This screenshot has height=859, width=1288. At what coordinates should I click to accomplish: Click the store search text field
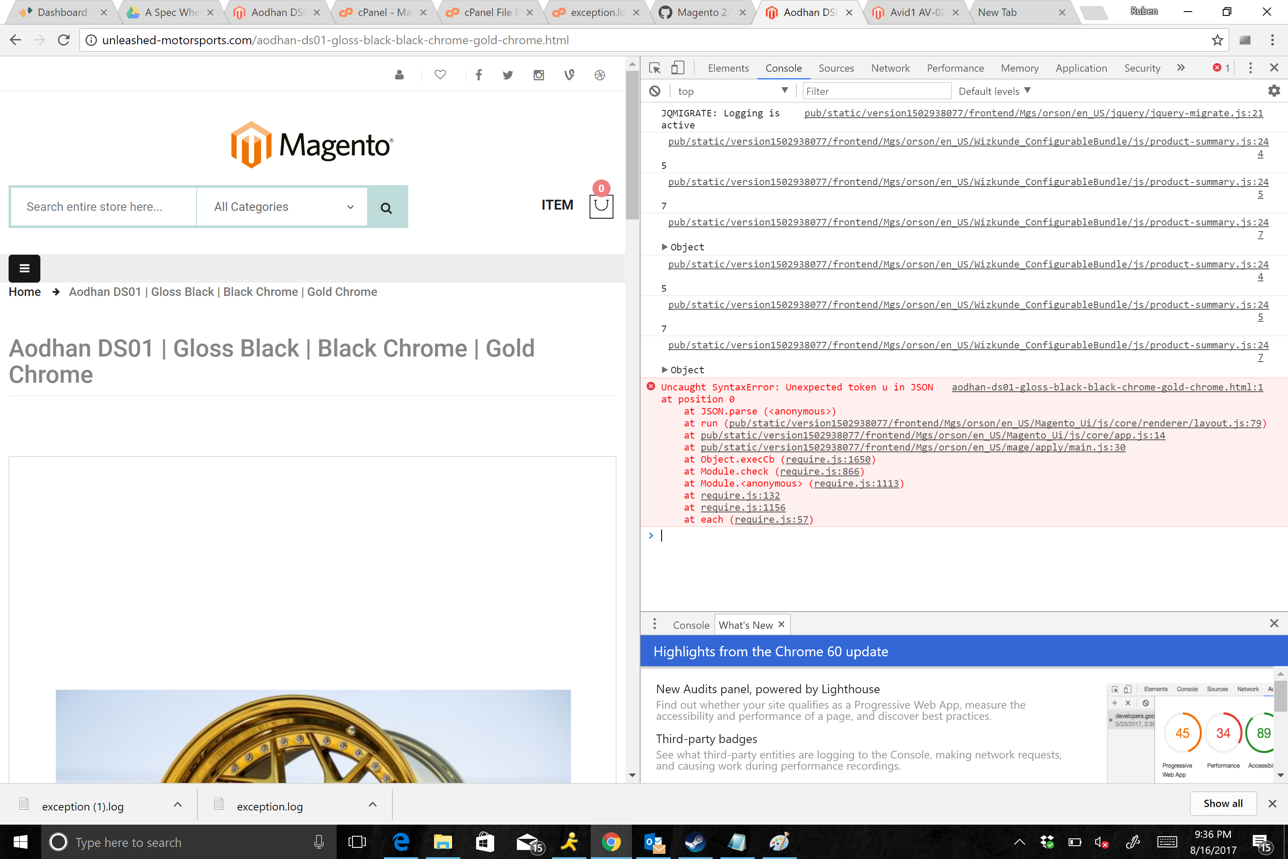pos(103,207)
